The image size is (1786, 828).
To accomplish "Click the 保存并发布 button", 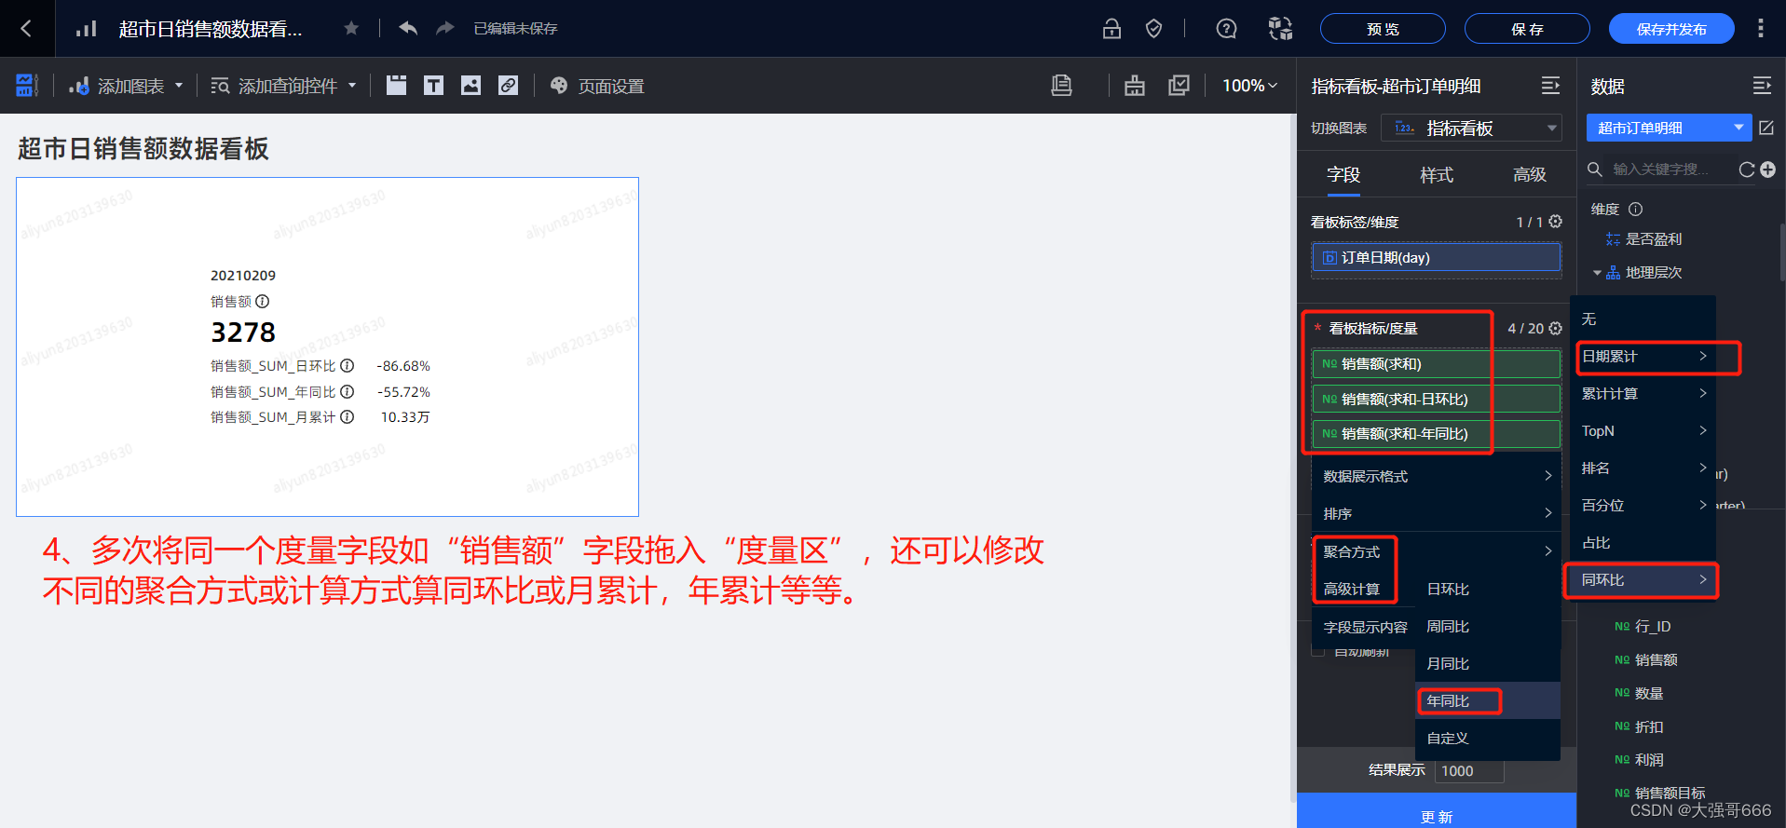I will tap(1671, 29).
